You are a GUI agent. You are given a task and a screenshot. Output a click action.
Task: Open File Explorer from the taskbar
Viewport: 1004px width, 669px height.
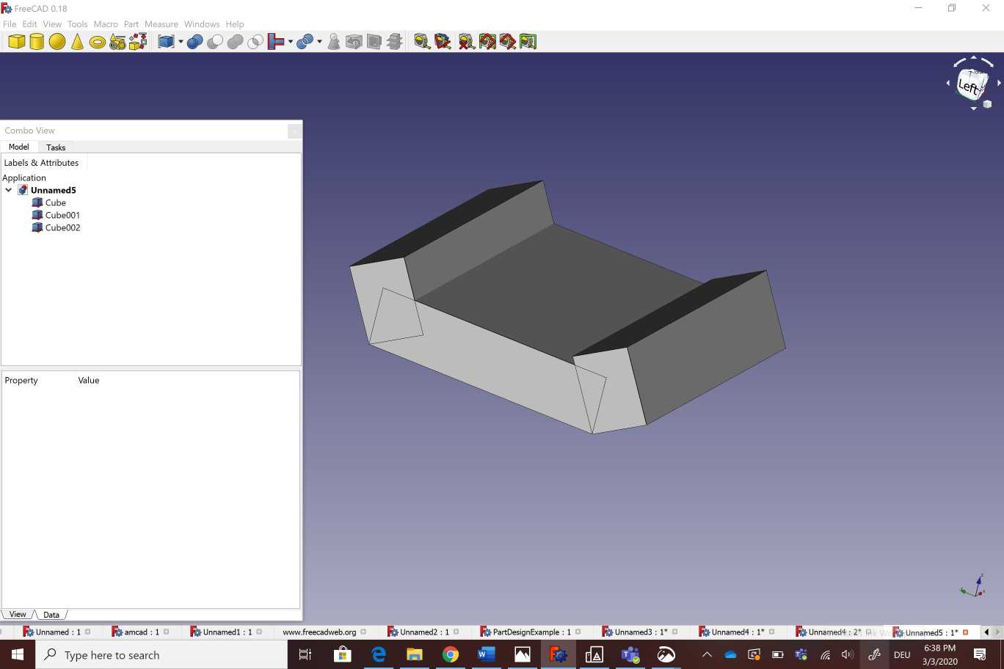tap(415, 655)
